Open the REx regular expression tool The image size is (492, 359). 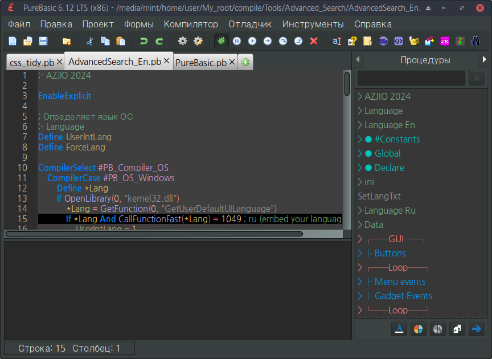(383, 41)
